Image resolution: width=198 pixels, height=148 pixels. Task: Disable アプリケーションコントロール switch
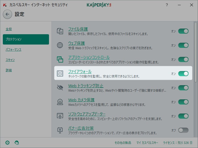183,59
